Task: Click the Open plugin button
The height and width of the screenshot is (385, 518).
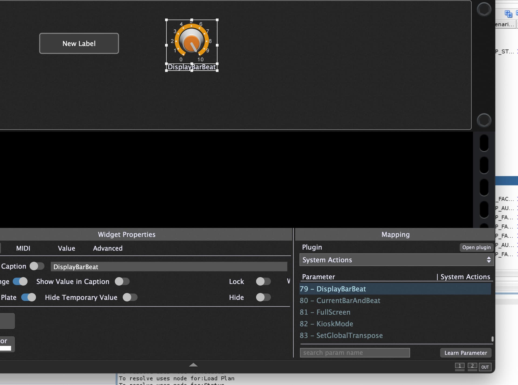Action: [476, 247]
